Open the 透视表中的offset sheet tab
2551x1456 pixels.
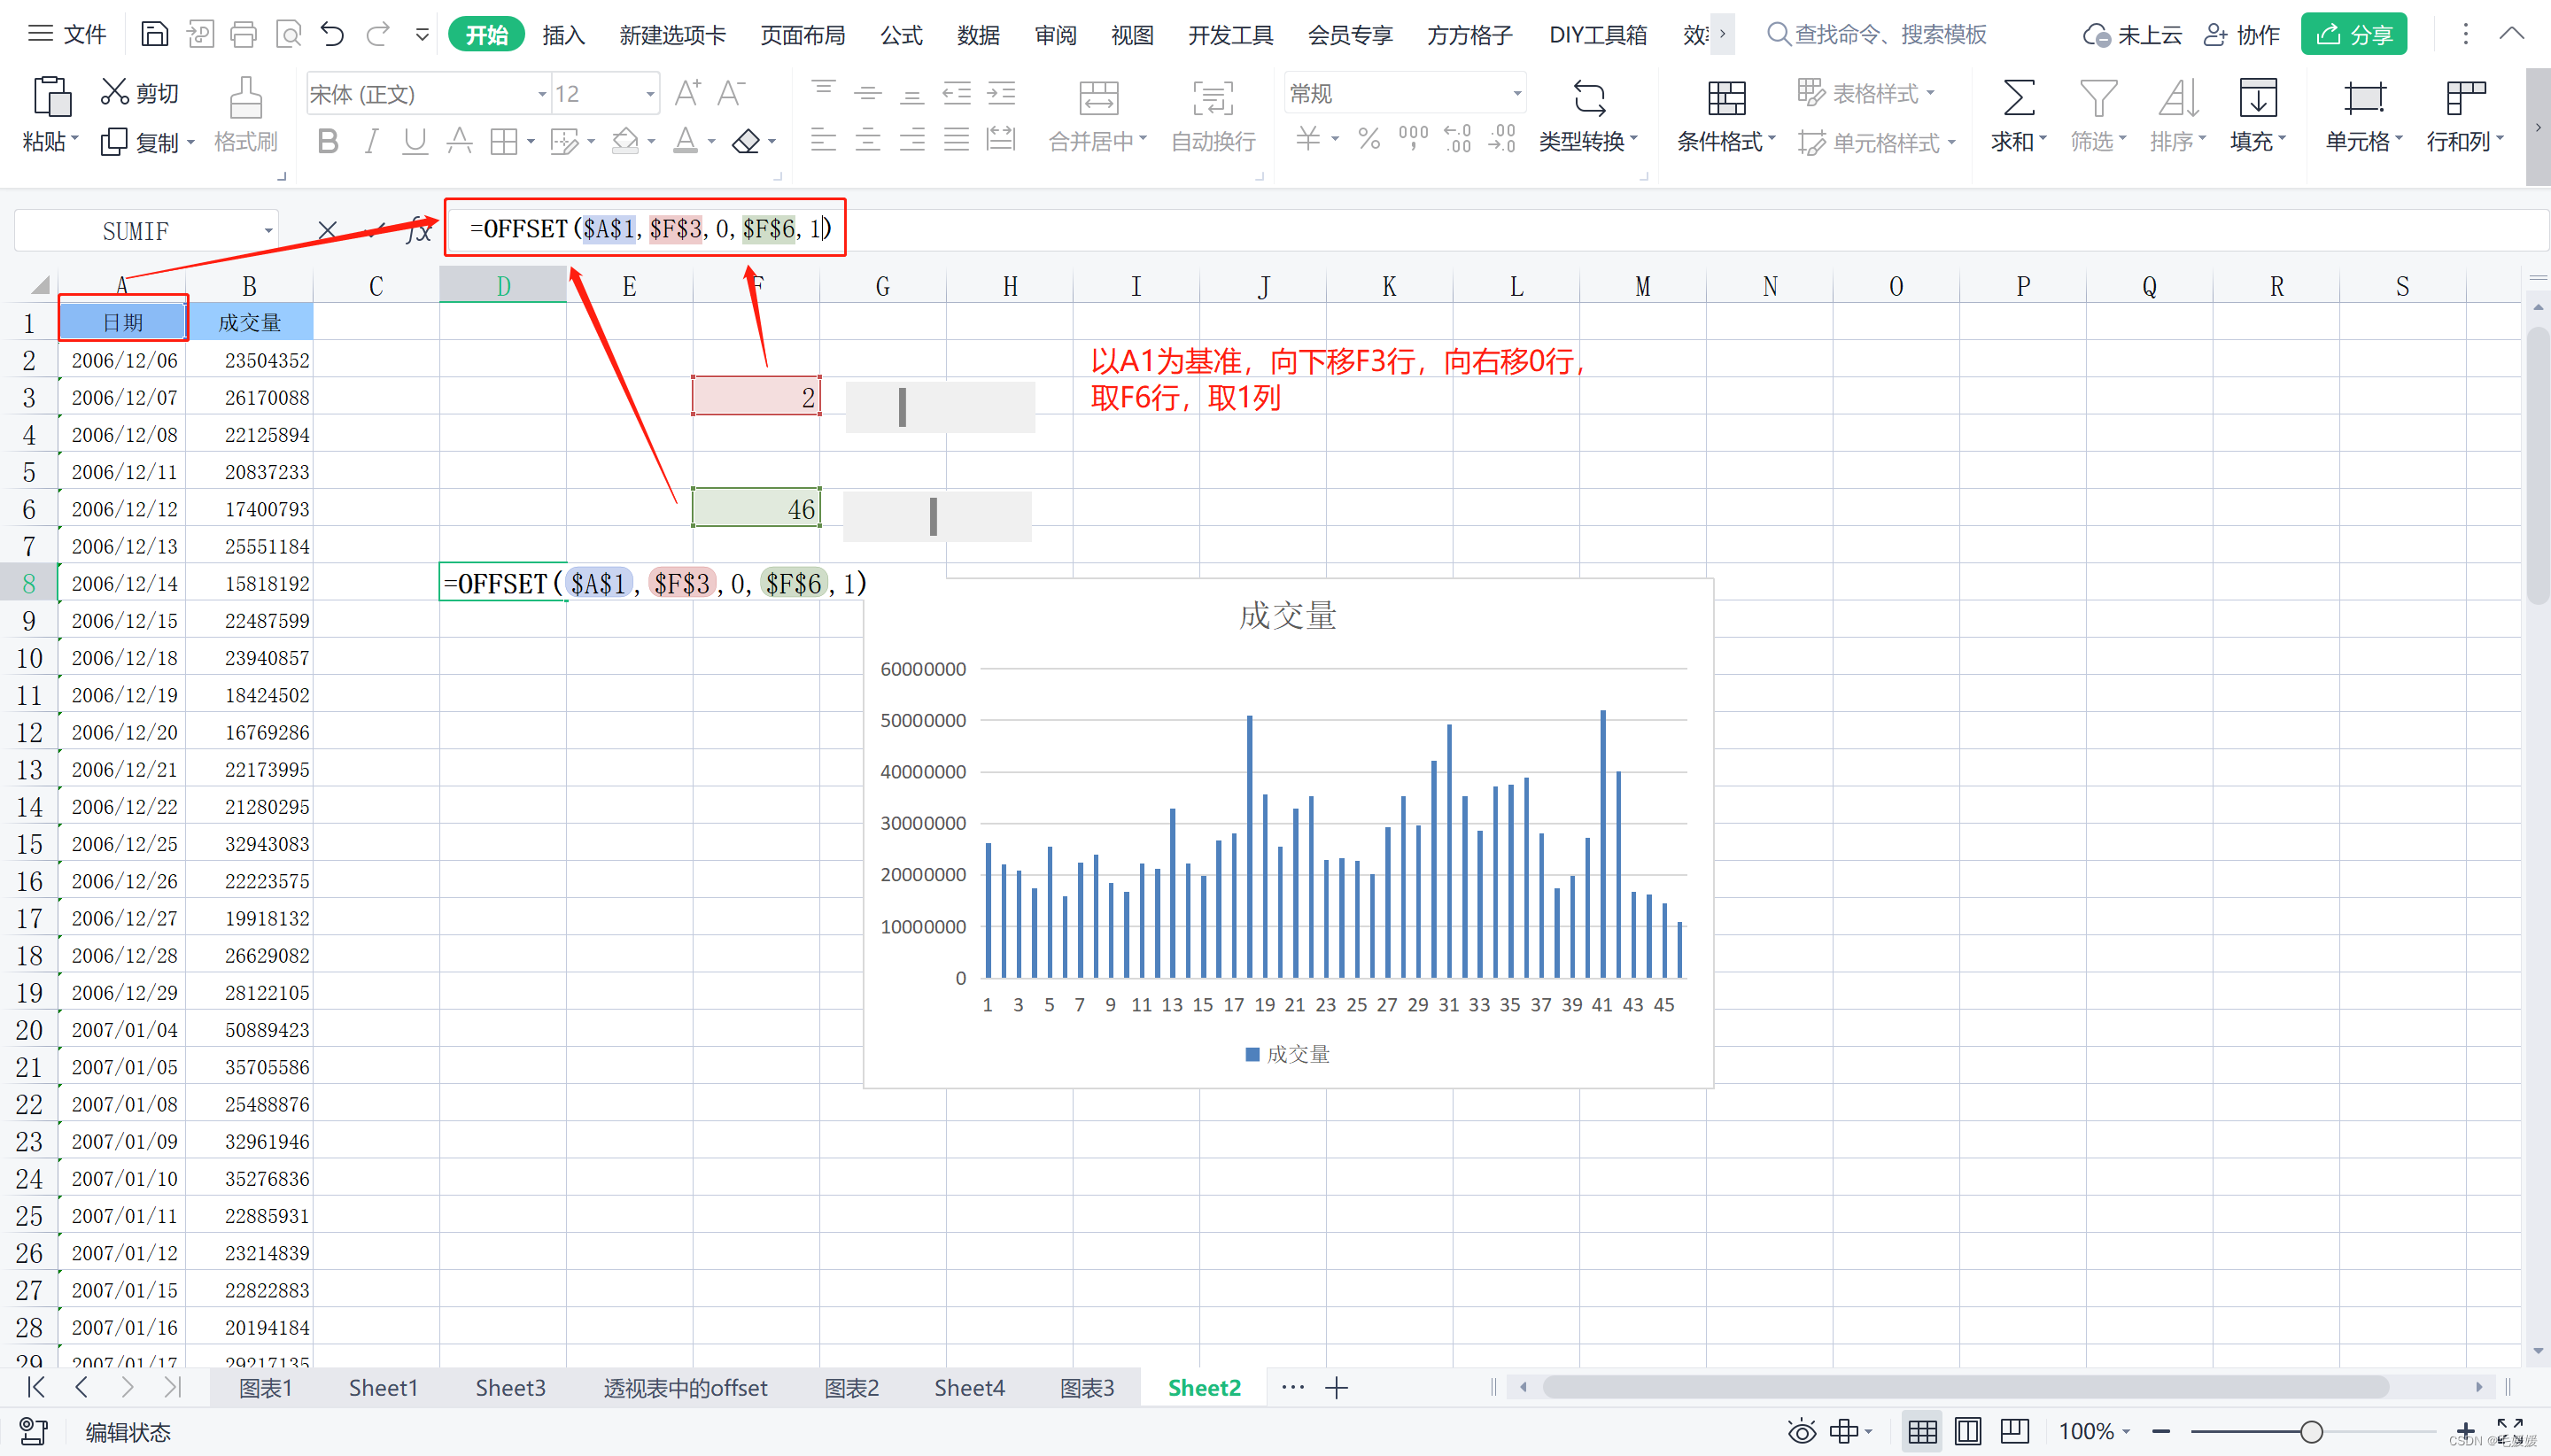pos(685,1387)
